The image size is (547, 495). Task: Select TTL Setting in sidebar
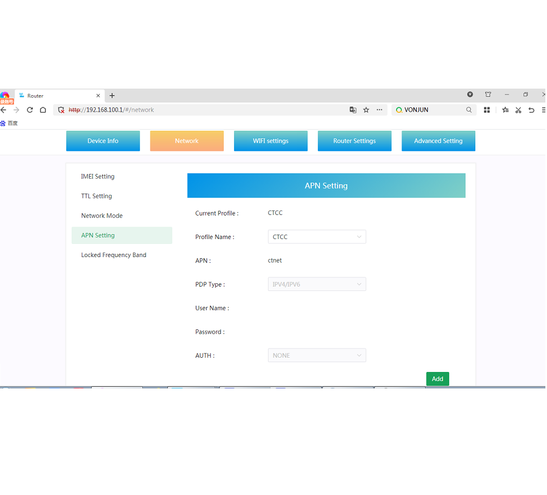pos(97,196)
